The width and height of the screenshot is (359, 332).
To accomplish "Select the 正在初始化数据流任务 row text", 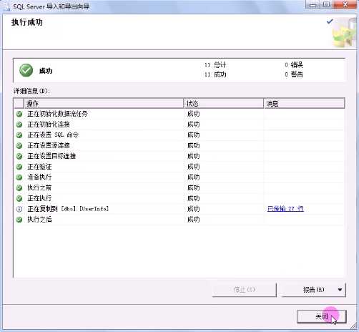I will pos(57,114).
